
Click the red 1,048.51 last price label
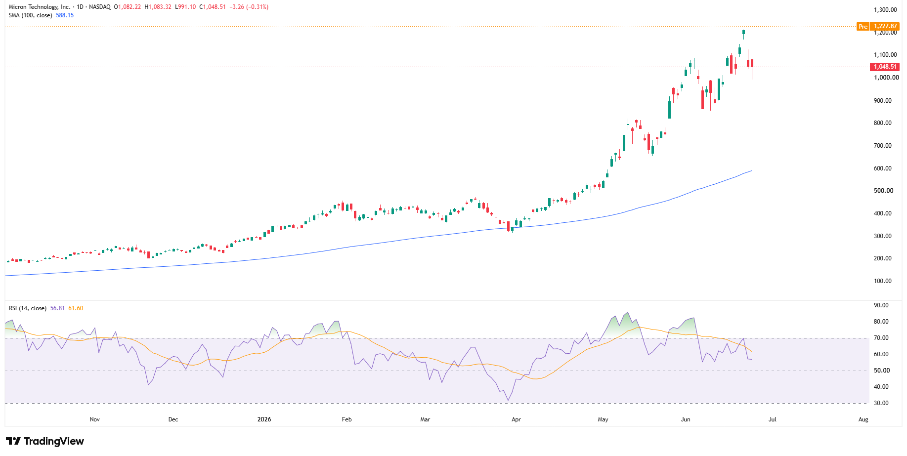tap(885, 67)
